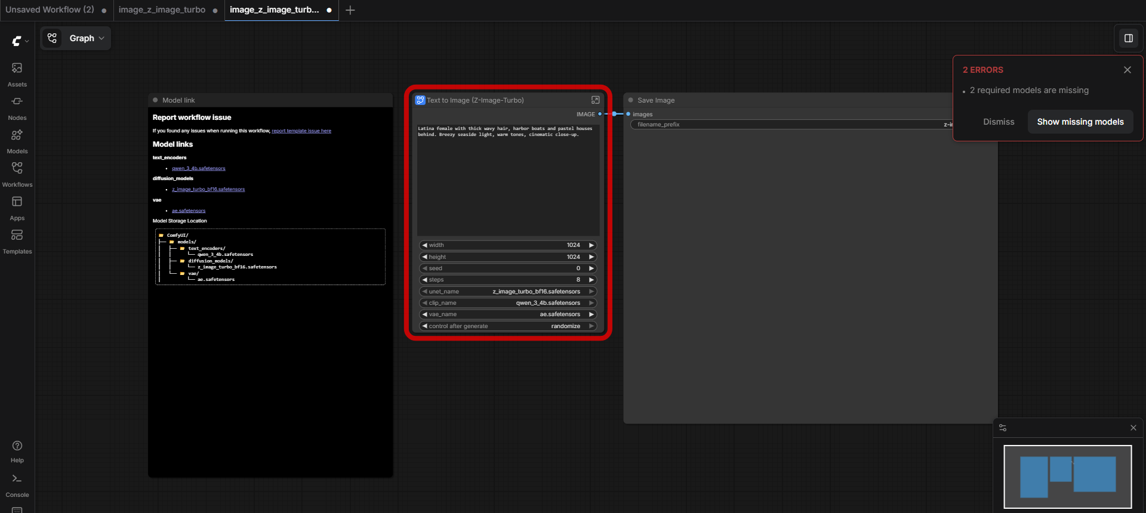Viewport: 1146px width, 513px height.
Task: Click the height value 1024
Action: 573,257
